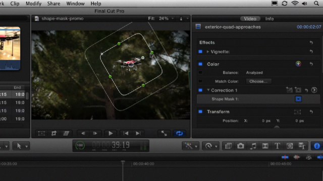Image resolution: width=323 pixels, height=181 pixels.
Task: Jump to previous edit point
Action: coord(126,133)
